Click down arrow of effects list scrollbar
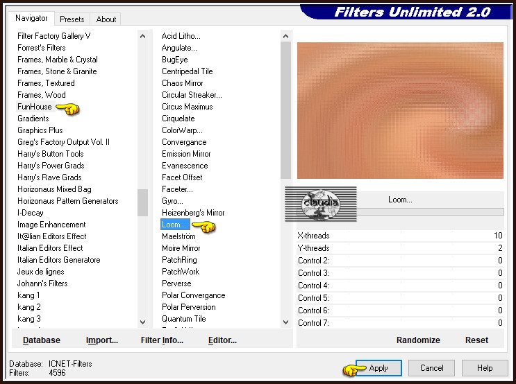This screenshot has height=384, width=516. (285, 322)
